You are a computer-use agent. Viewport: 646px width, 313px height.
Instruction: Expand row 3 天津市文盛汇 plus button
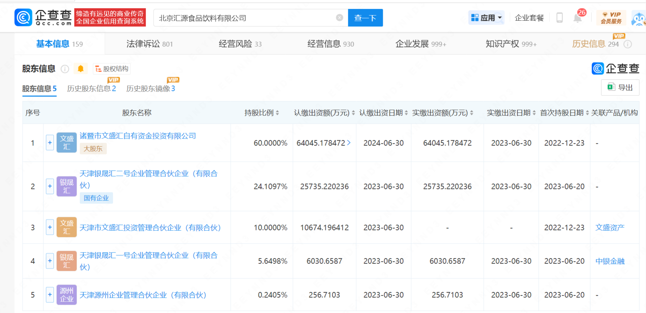pos(50,227)
